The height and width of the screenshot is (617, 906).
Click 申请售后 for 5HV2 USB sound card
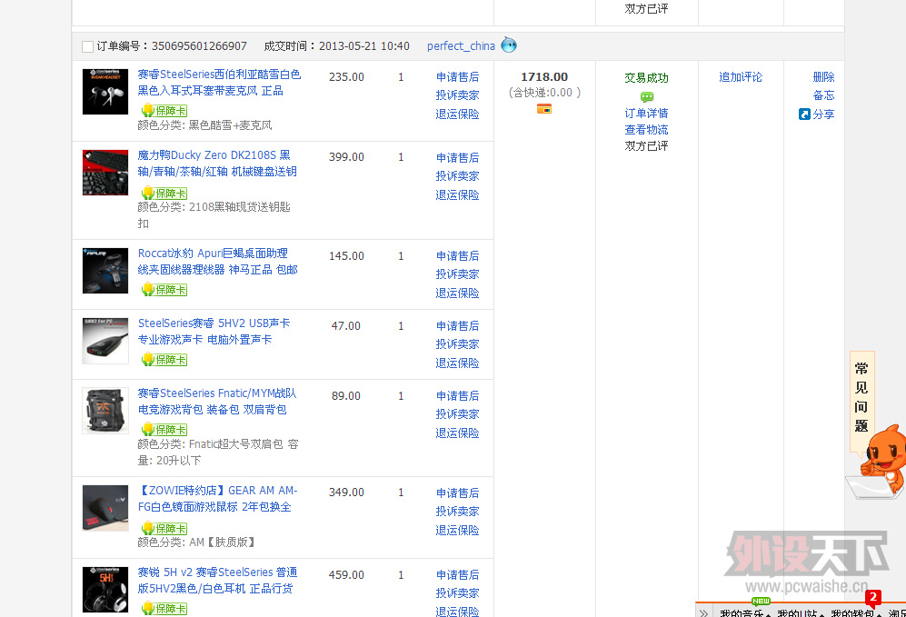coord(458,326)
